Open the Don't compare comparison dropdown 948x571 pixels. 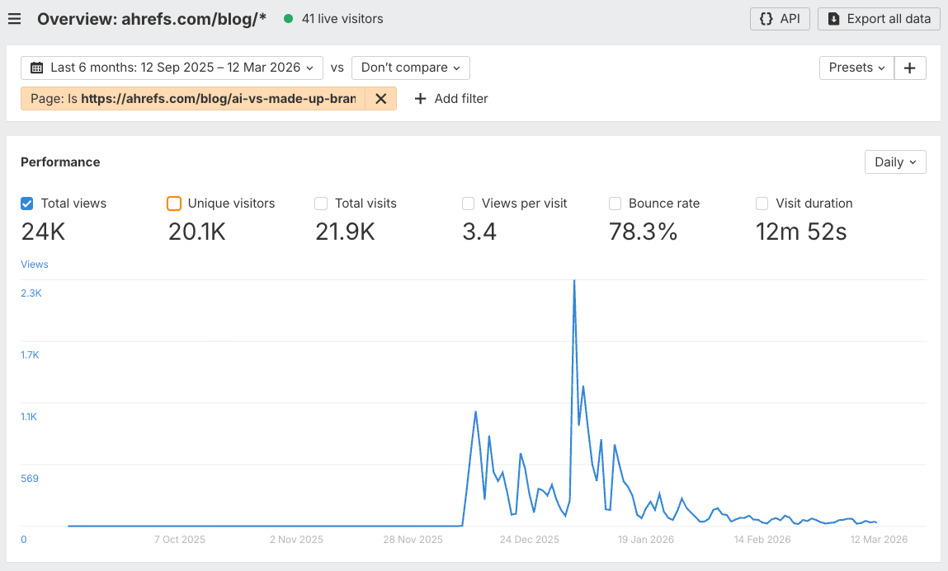[x=410, y=68]
